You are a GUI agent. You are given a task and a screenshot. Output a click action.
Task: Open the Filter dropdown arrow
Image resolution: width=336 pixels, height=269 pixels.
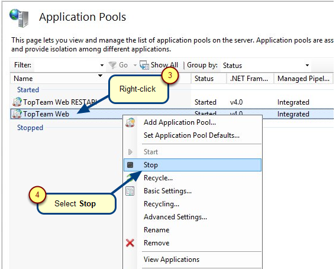click(102, 65)
